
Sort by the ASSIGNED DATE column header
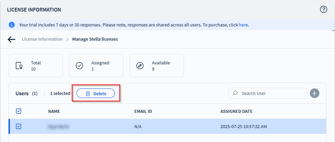click(236, 111)
